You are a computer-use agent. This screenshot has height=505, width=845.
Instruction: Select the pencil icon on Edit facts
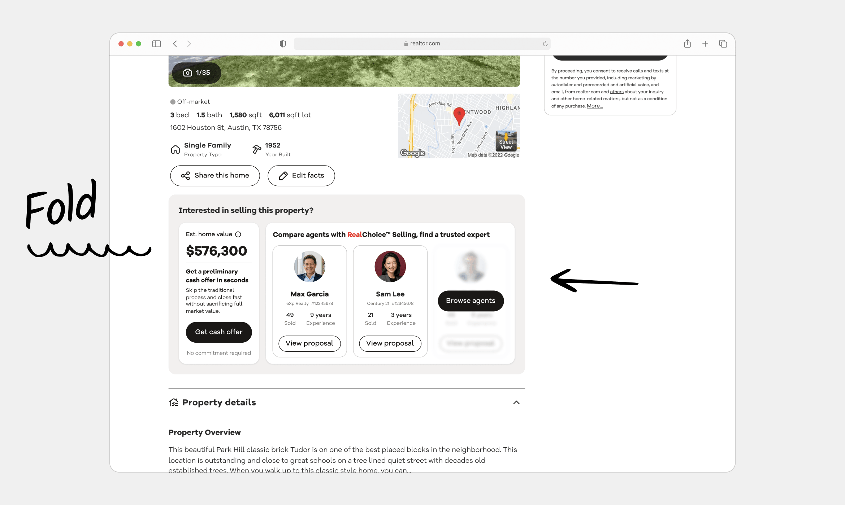pyautogui.click(x=283, y=176)
